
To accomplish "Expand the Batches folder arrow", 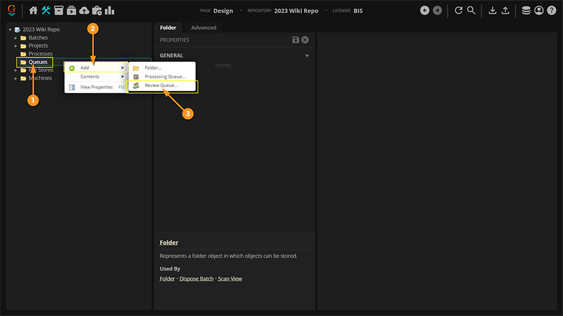I will click(16, 38).
